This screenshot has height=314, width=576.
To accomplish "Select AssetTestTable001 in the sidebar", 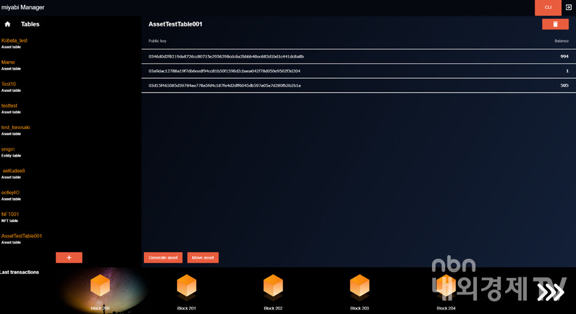I will [22, 236].
